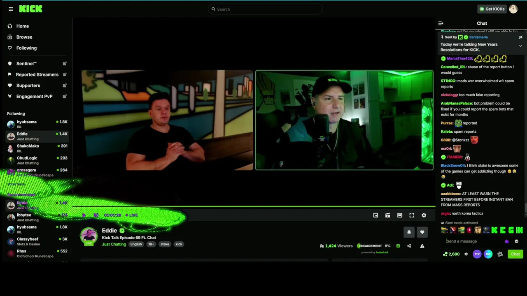Switch the player to fullscreen

[412, 215]
